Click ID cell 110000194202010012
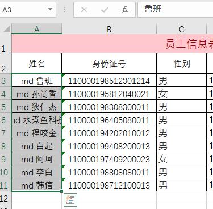This screenshot has height=209, width=213. point(109,133)
